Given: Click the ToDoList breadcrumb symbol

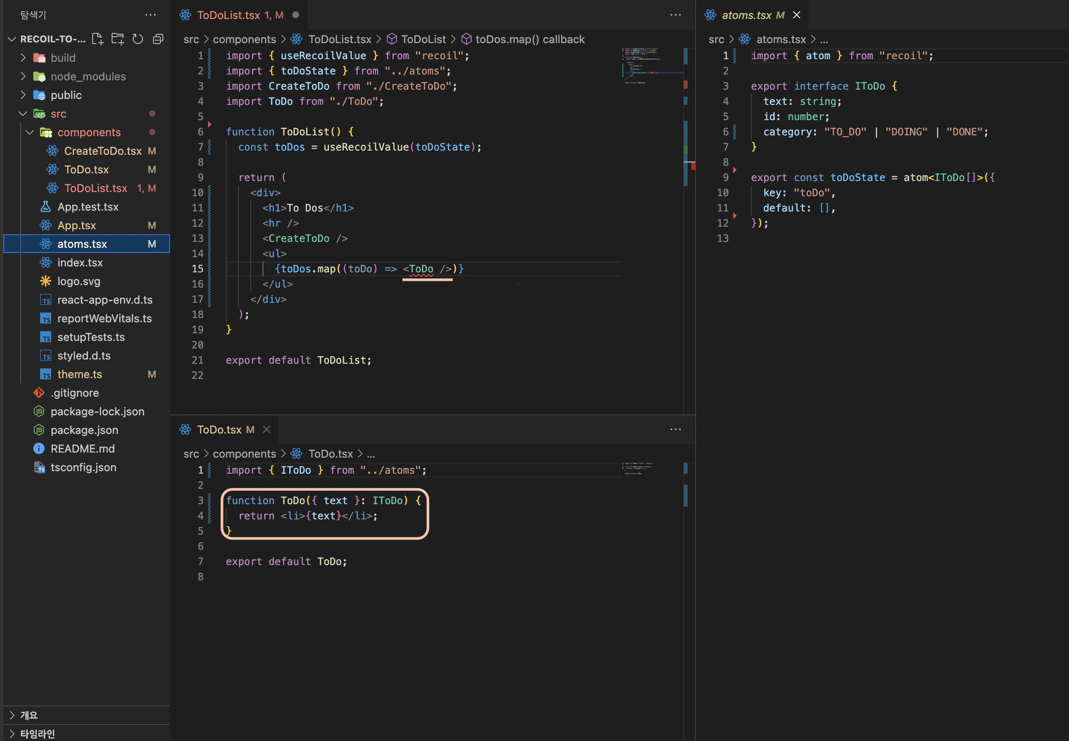Looking at the screenshot, I should pos(423,39).
